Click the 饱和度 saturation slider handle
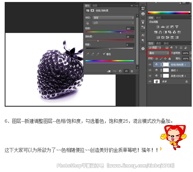 98,41
